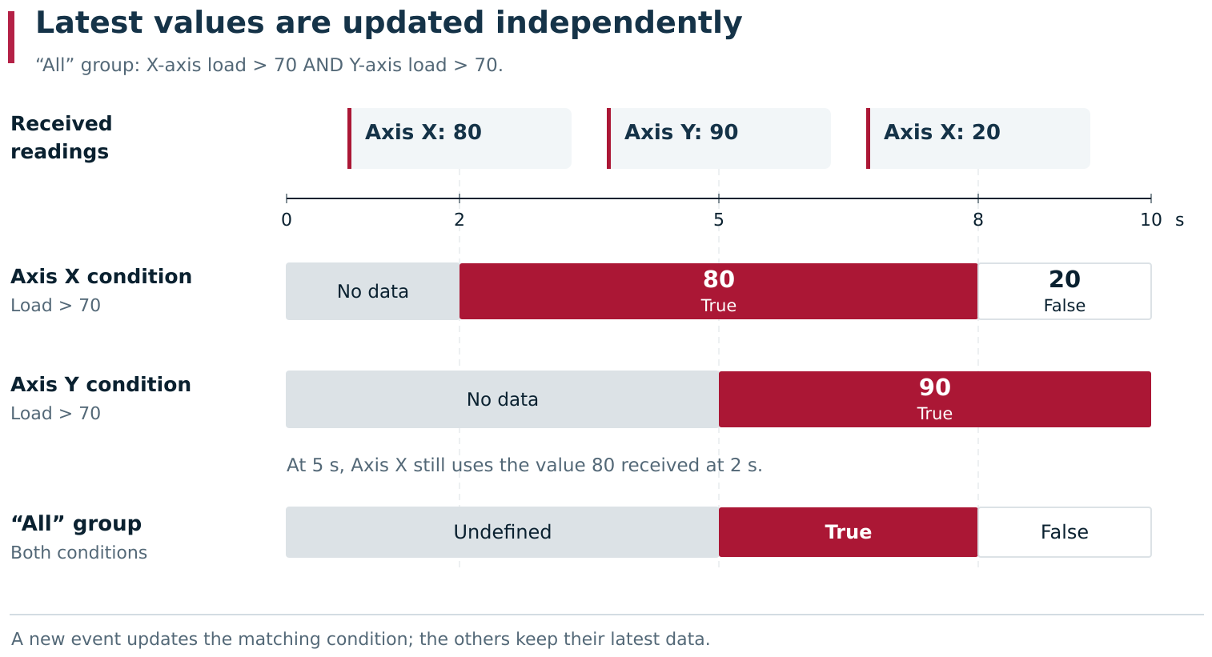
Task: Click the Received readings label
Action: click(62, 138)
